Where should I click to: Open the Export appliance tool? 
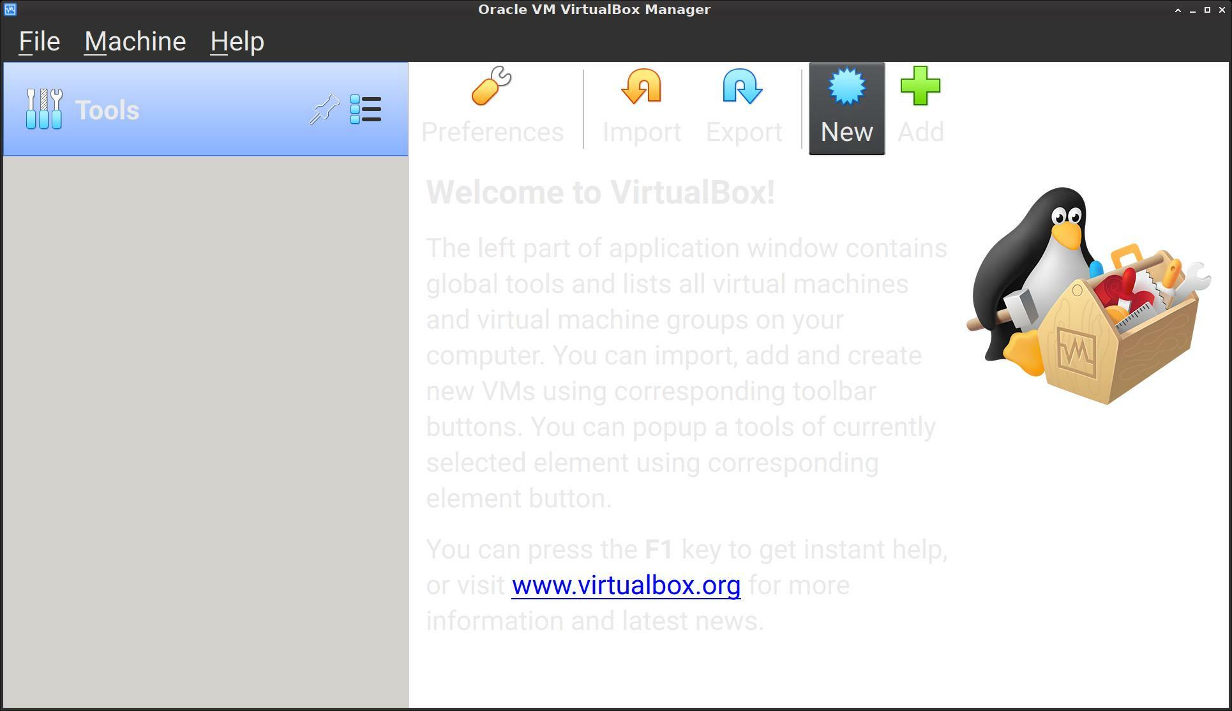pos(743,106)
